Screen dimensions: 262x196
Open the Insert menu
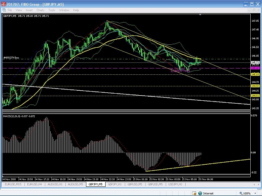click(29, 10)
